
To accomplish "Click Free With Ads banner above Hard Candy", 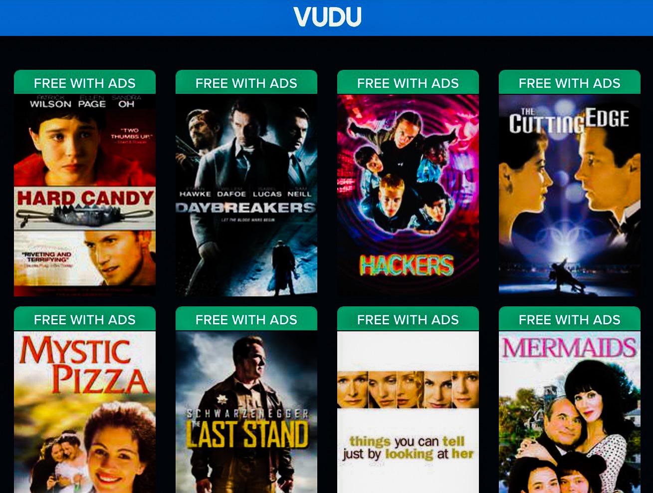I will (x=85, y=82).
